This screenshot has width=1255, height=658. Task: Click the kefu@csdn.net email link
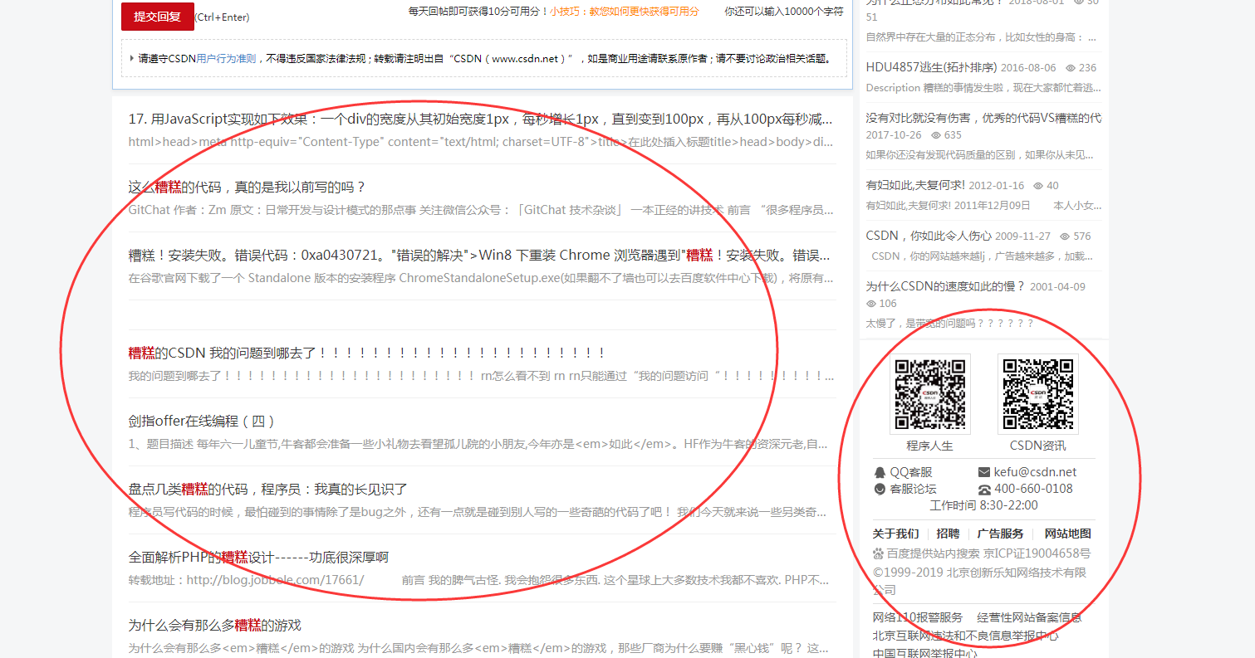[x=1035, y=472]
